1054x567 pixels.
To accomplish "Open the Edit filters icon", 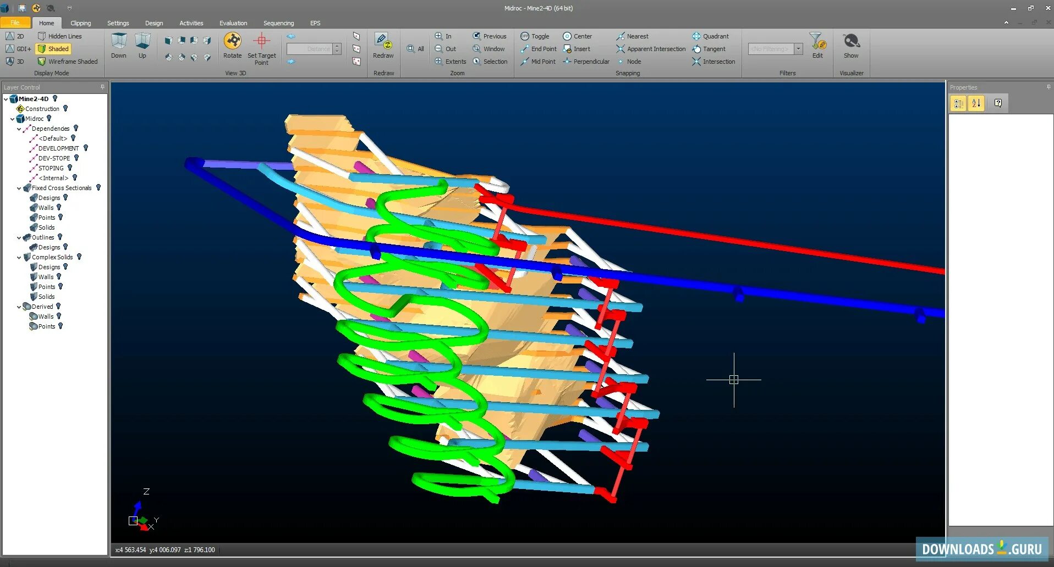I will (x=817, y=46).
